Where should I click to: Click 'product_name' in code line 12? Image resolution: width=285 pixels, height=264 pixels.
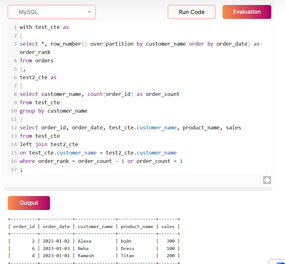tap(201, 128)
